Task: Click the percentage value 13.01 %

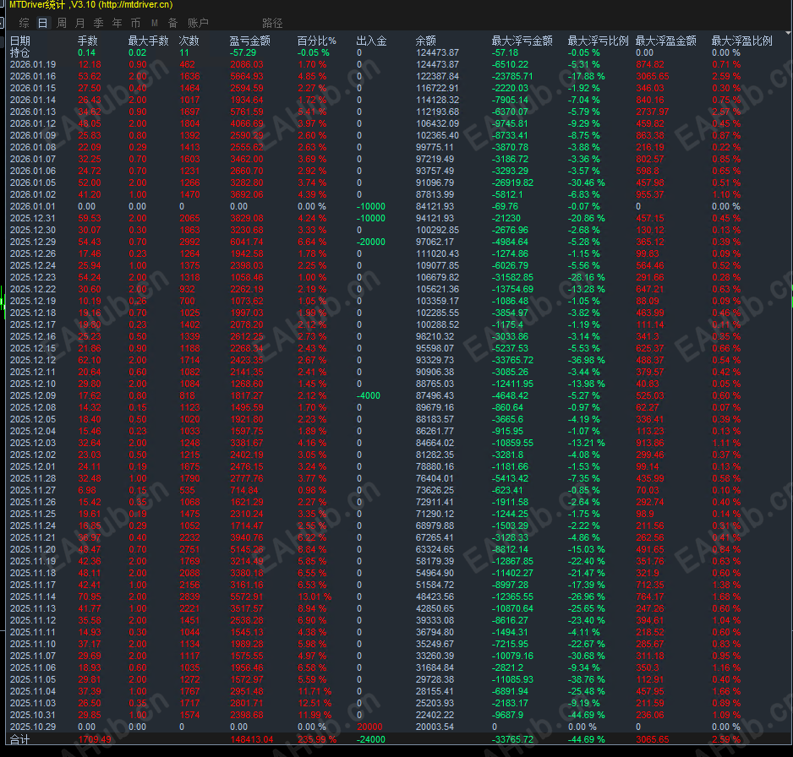Action: tap(314, 596)
